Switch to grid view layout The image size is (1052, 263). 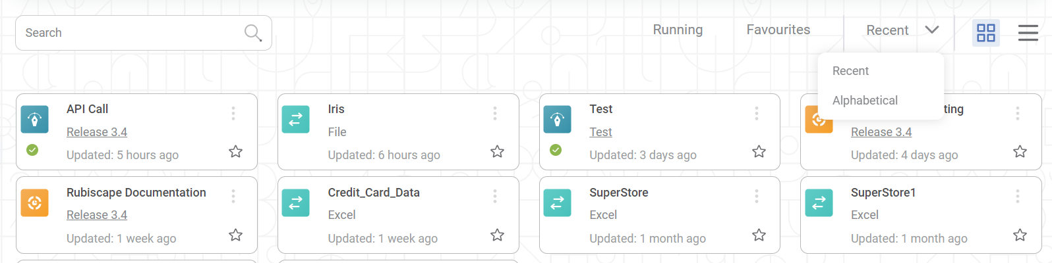pos(986,33)
